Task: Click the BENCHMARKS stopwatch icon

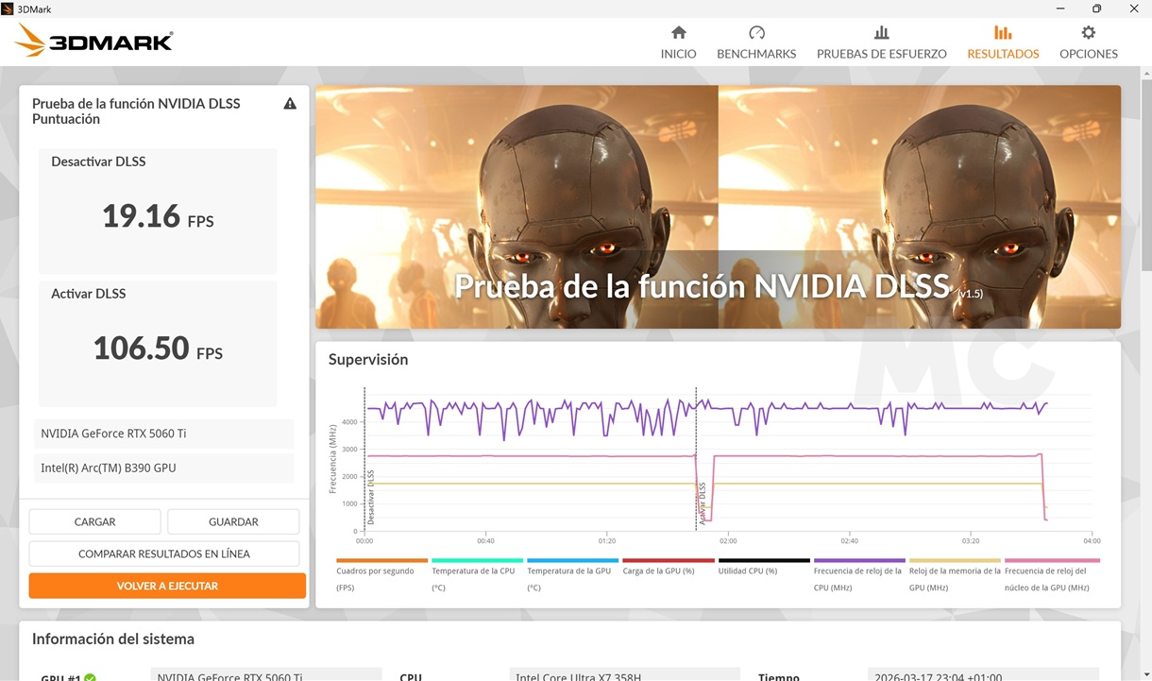Action: 756,31
